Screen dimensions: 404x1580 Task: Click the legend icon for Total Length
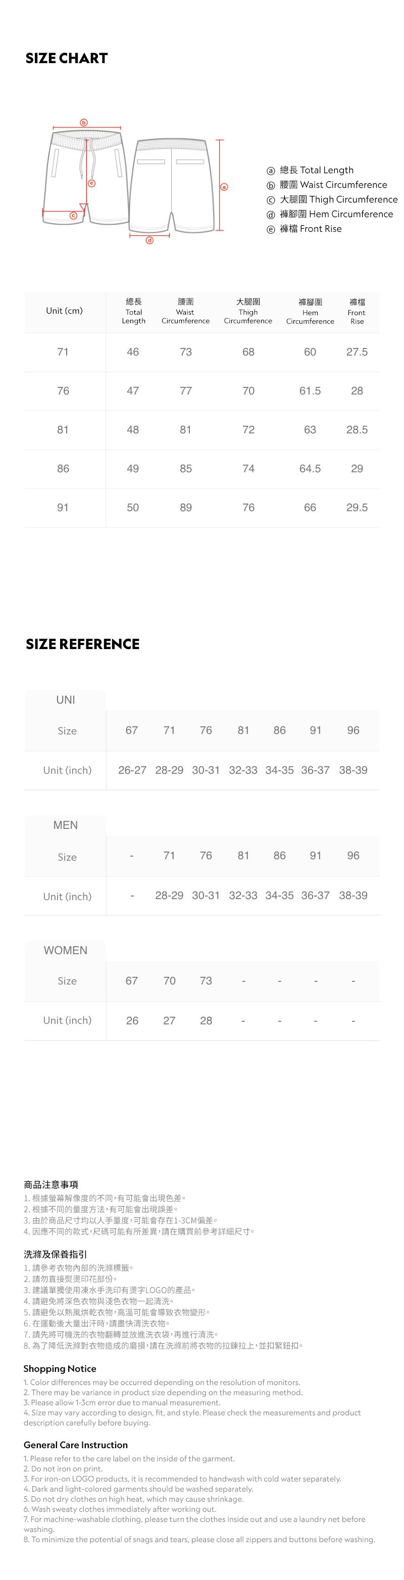coord(270,171)
